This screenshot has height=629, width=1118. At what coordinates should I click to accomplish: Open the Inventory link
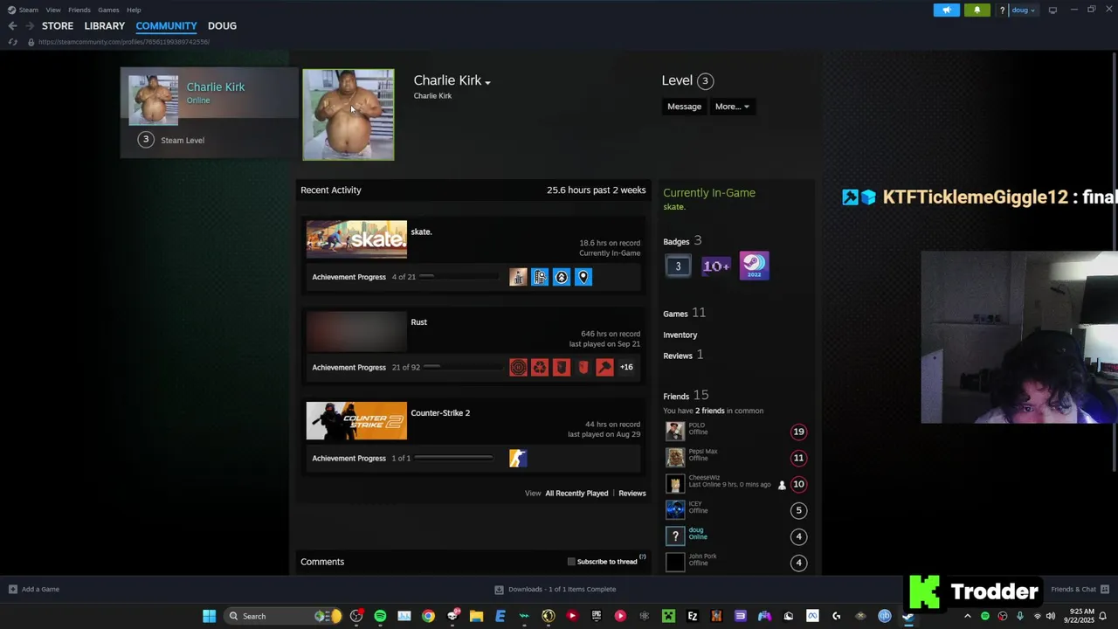click(680, 335)
